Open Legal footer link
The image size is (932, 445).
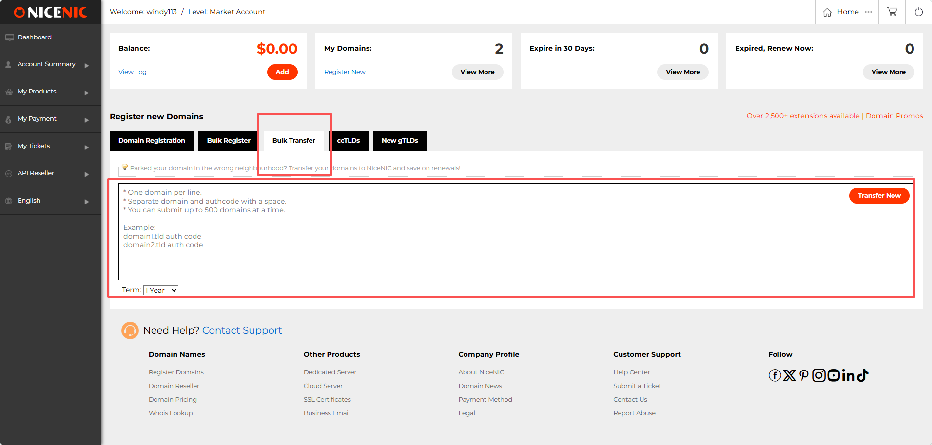click(x=466, y=413)
